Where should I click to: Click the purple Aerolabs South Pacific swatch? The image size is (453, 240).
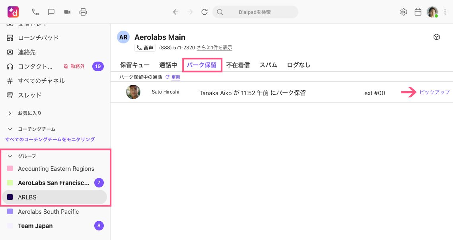pos(10,211)
